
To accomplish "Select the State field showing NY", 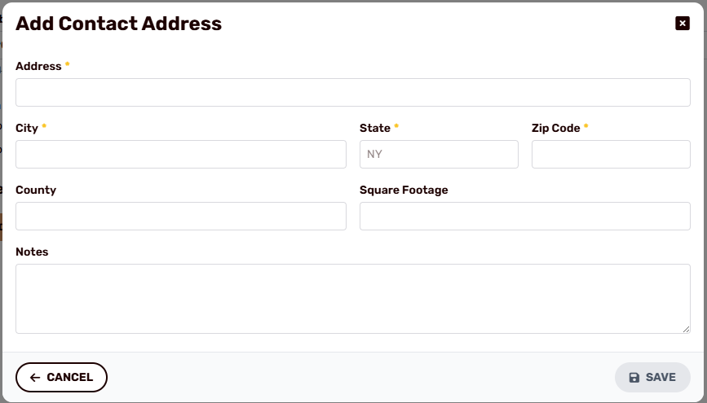I will pyautogui.click(x=439, y=154).
